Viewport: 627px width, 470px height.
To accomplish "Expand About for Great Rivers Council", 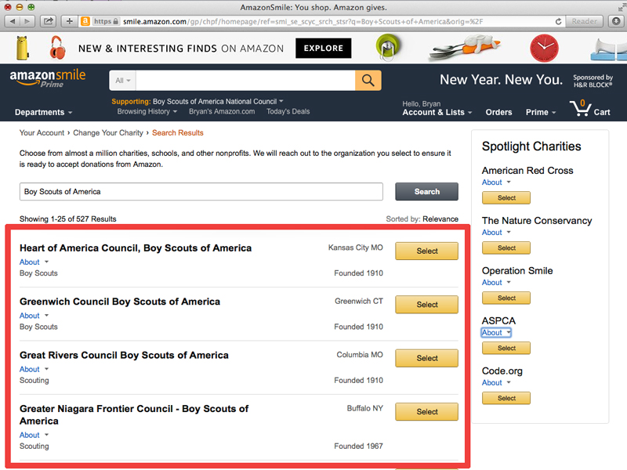I will [x=34, y=369].
